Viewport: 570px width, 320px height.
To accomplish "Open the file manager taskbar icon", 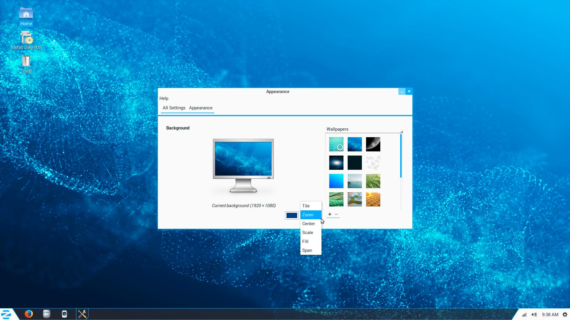I will (47, 314).
